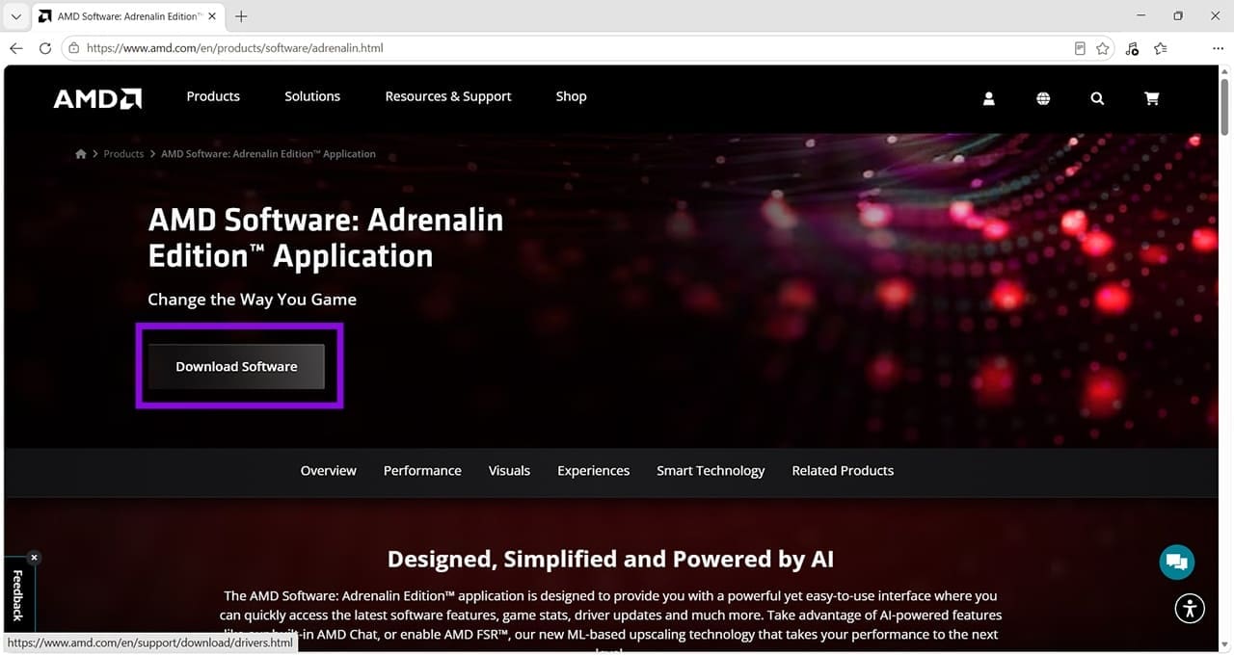This screenshot has width=1234, height=655.
Task: Jump to Related Products section
Action: coord(843,471)
